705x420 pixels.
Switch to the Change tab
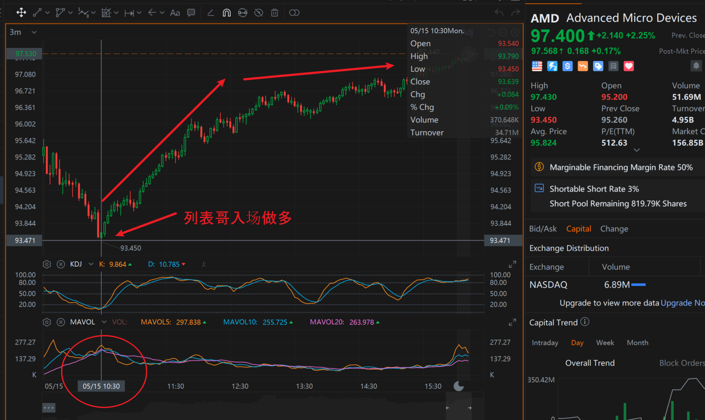click(x=614, y=229)
